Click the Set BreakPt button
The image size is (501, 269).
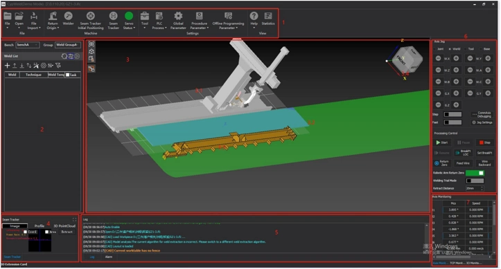(484, 153)
